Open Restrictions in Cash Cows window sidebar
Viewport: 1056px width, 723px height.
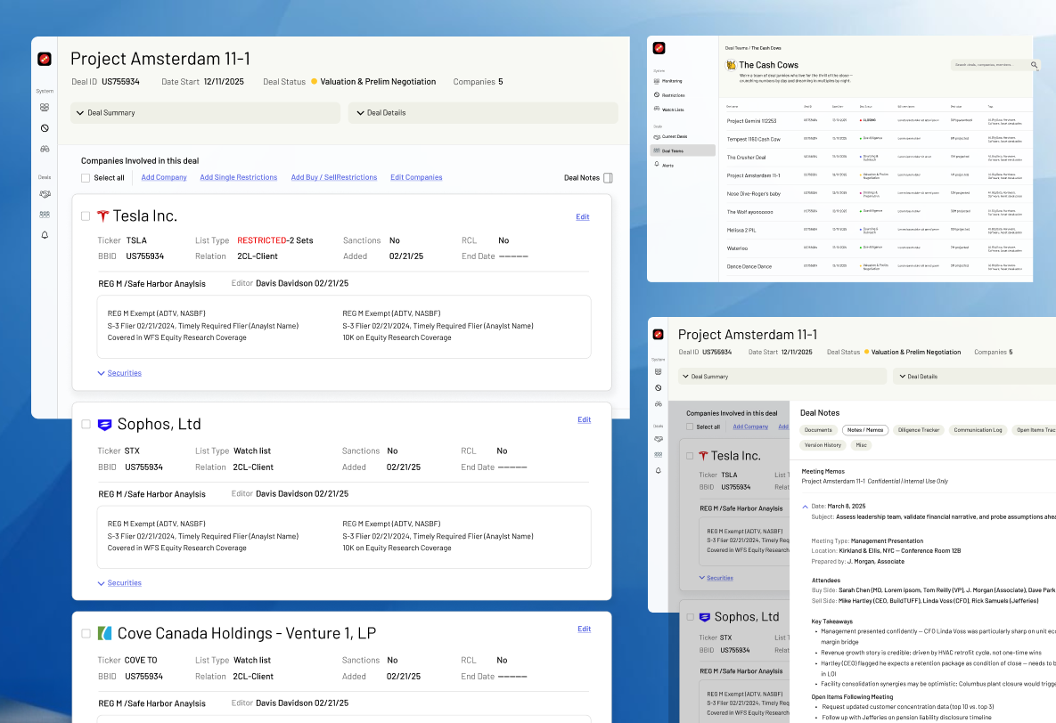point(683,95)
